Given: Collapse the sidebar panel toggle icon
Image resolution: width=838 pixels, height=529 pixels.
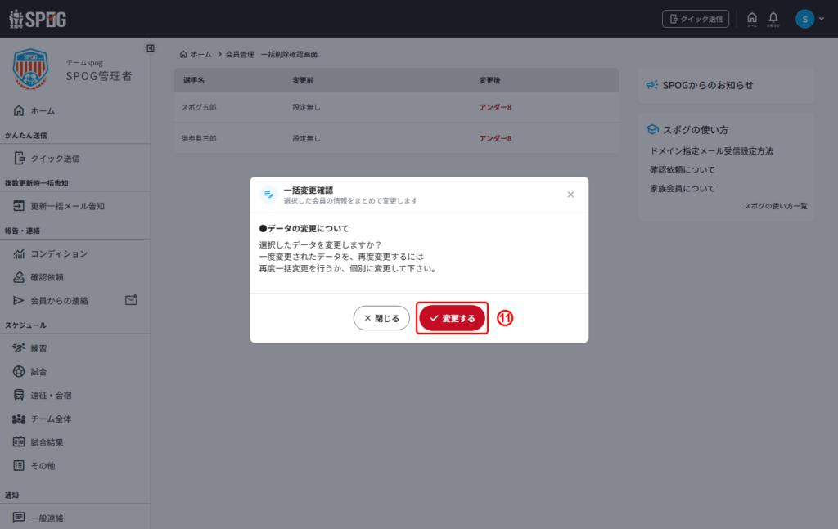Looking at the screenshot, I should click(151, 48).
